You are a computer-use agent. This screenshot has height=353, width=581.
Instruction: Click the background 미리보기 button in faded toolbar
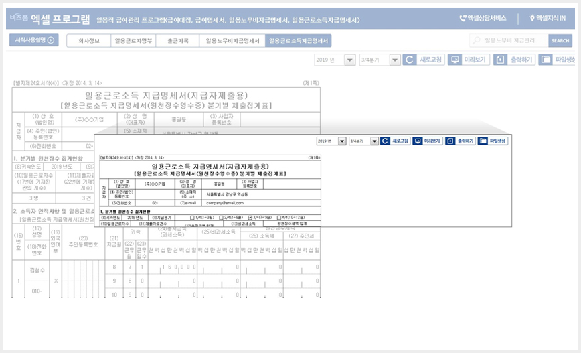pyautogui.click(x=469, y=60)
